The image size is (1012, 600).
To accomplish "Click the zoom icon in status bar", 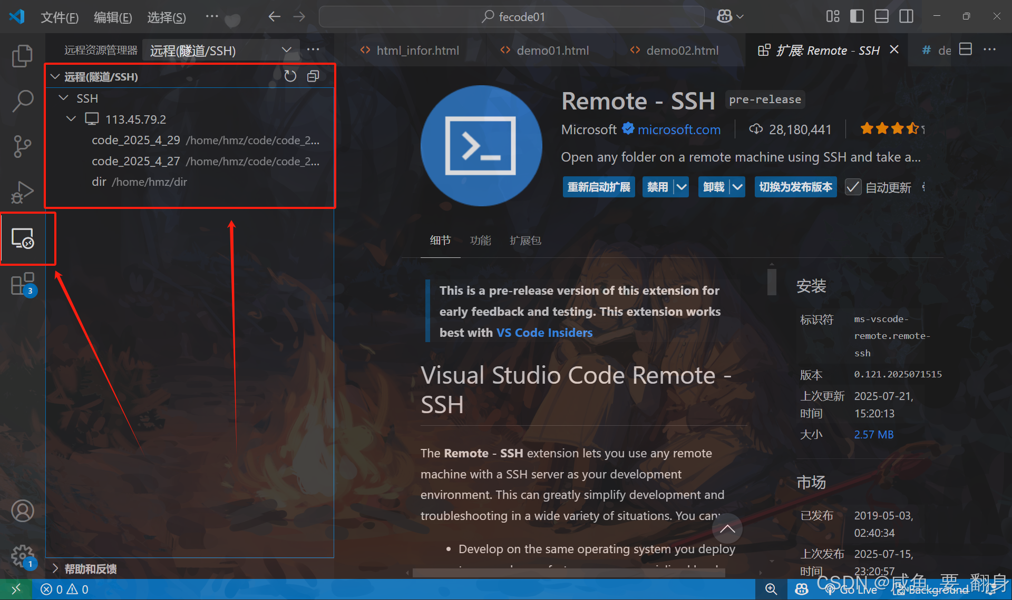I will pyautogui.click(x=771, y=589).
